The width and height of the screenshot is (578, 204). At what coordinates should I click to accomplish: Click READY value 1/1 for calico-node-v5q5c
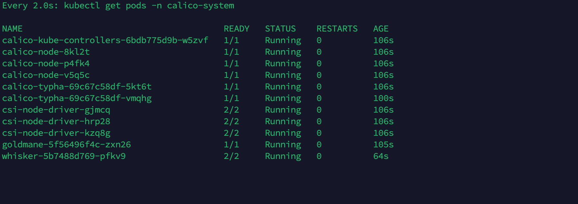[231, 75]
